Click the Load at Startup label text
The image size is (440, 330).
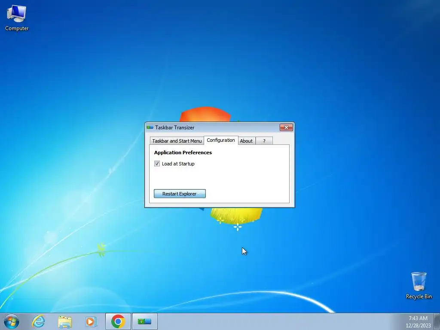point(178,164)
